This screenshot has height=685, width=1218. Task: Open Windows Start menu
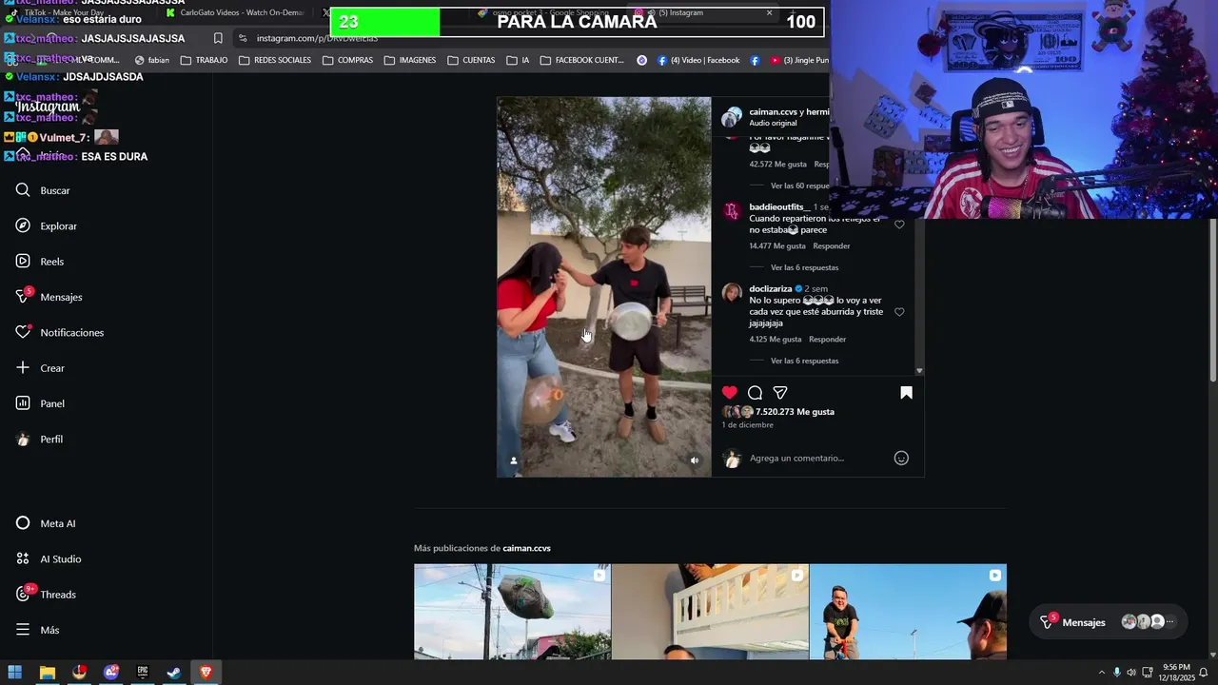14,673
